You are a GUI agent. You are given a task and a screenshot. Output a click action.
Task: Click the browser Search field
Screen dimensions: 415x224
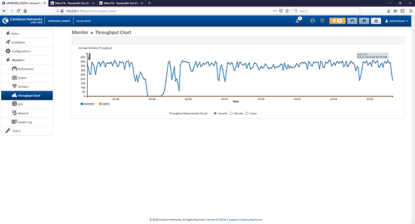(326, 11)
